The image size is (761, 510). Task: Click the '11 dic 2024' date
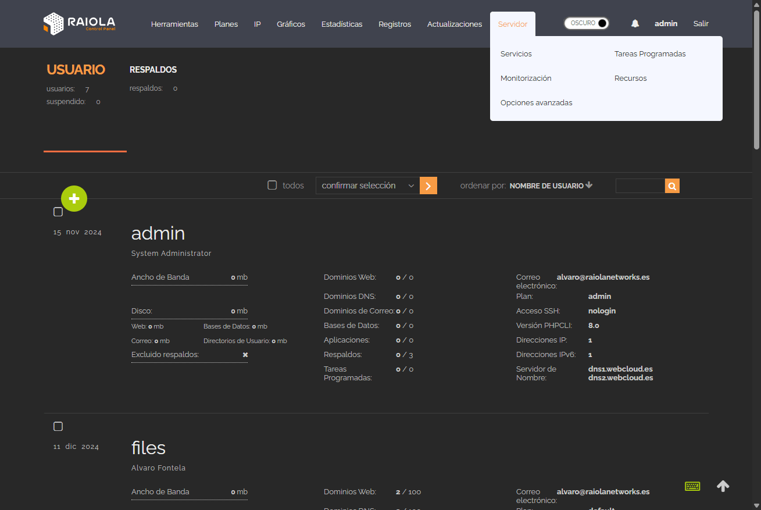pyautogui.click(x=76, y=447)
